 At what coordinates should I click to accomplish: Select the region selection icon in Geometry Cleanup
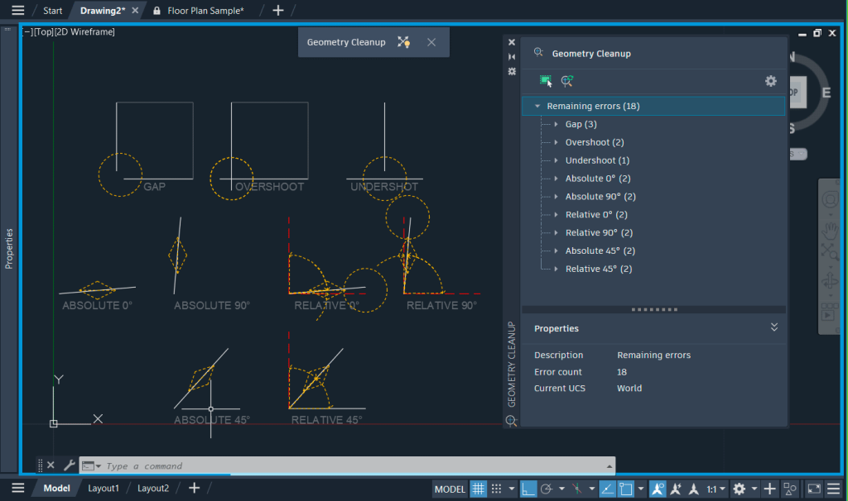[546, 81]
